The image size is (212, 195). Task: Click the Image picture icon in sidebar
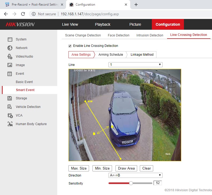pos(10,65)
